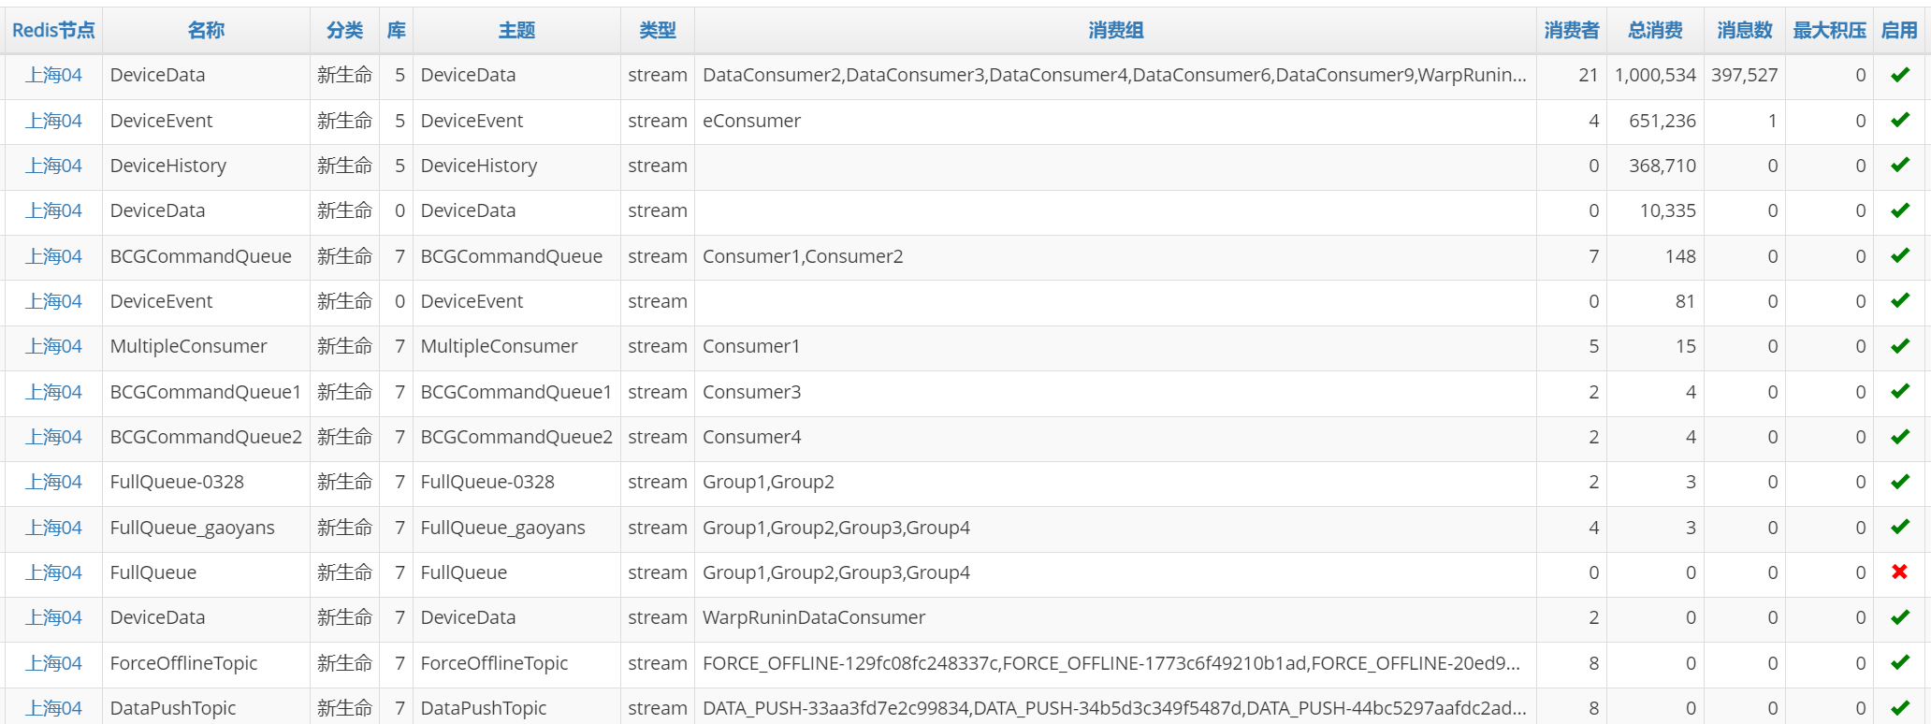Open the 上海04 link in the BCGCommandQueue row
The image size is (1931, 724).
[x=53, y=256]
